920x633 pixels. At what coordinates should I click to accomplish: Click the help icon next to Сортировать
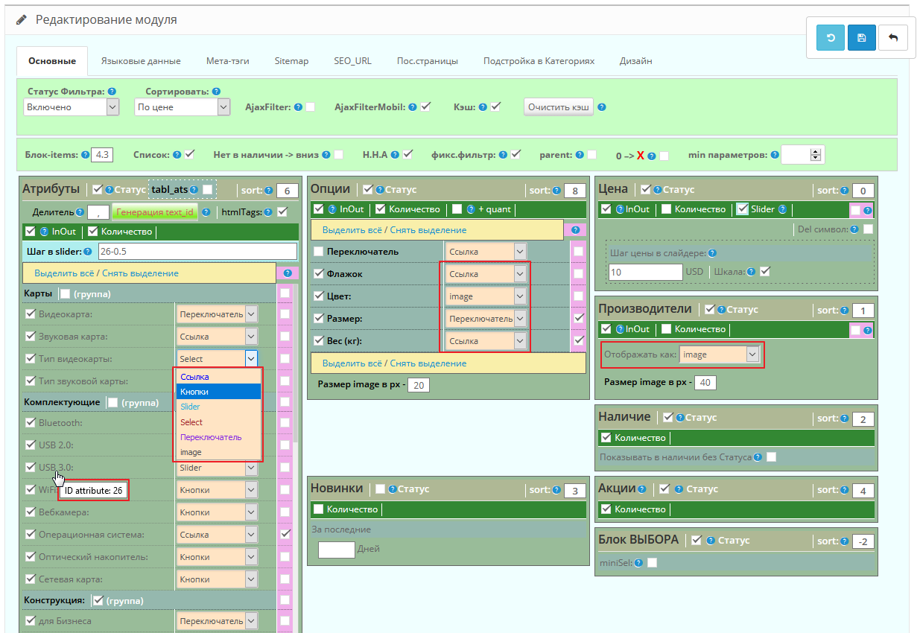(216, 92)
